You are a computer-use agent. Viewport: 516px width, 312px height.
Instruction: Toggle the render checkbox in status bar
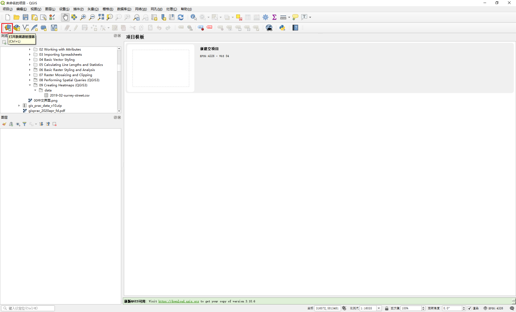pyautogui.click(x=469, y=308)
